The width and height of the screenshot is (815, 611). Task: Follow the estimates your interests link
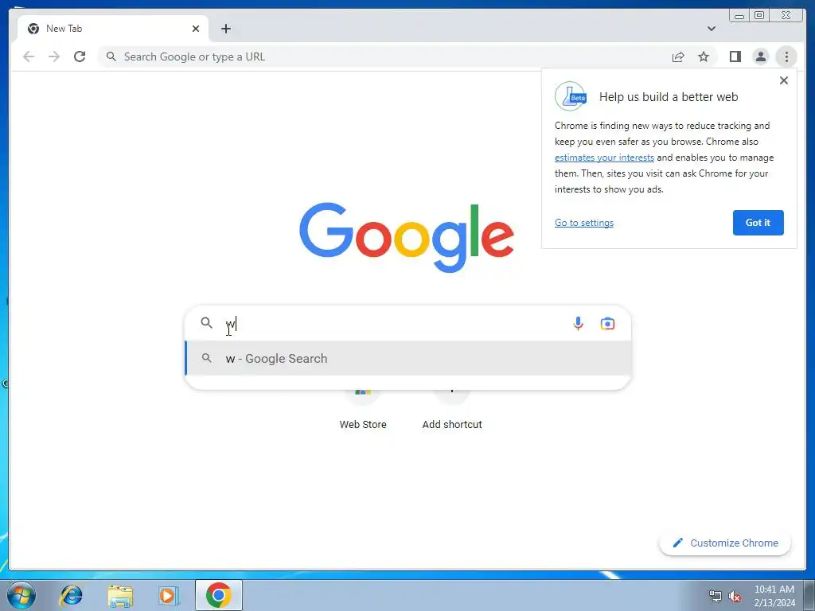point(604,158)
